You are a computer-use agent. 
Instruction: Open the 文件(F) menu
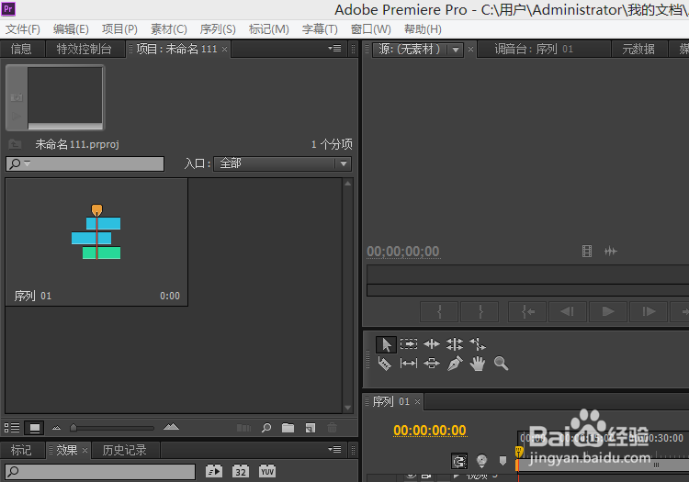(23, 29)
